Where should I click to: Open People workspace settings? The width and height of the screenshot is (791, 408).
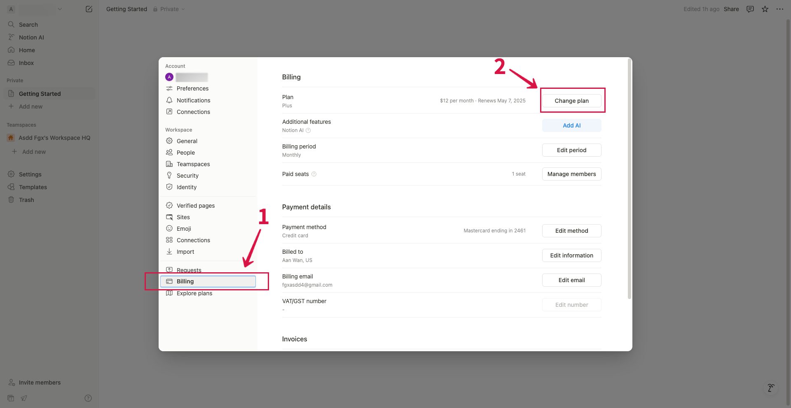(208, 153)
